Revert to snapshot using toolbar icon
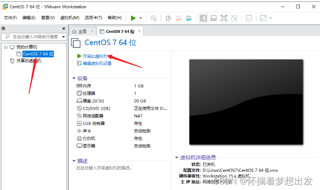 179,18
